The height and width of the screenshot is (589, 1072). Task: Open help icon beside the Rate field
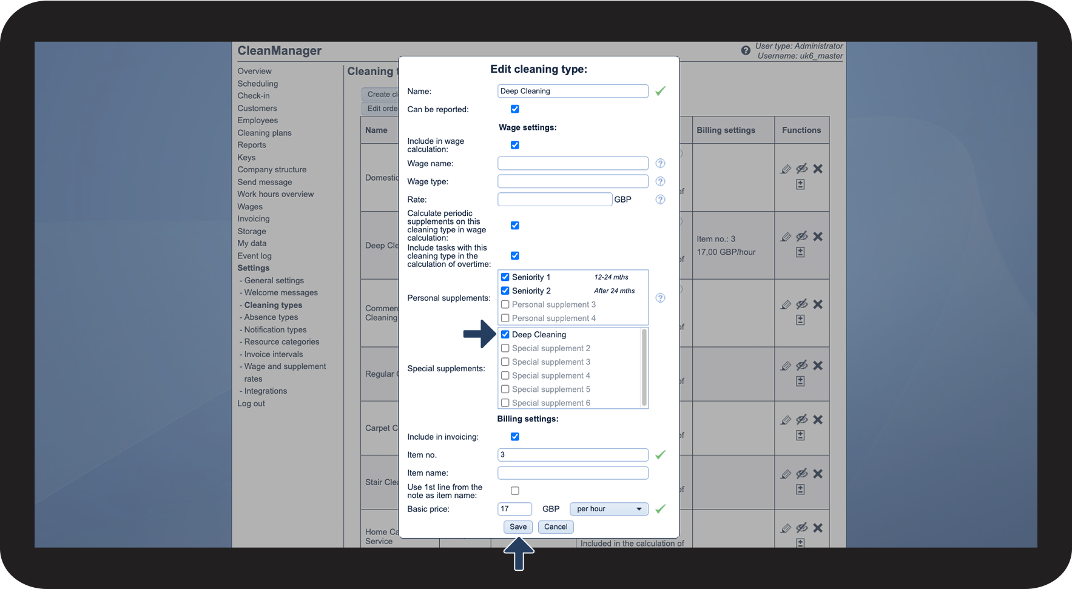660,200
